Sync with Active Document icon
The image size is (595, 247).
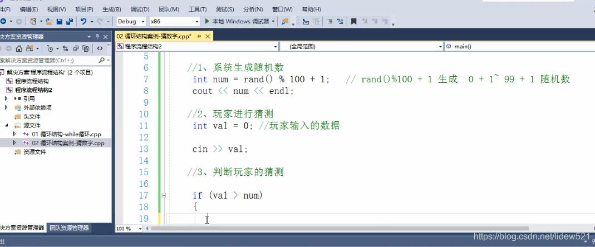coord(65,48)
